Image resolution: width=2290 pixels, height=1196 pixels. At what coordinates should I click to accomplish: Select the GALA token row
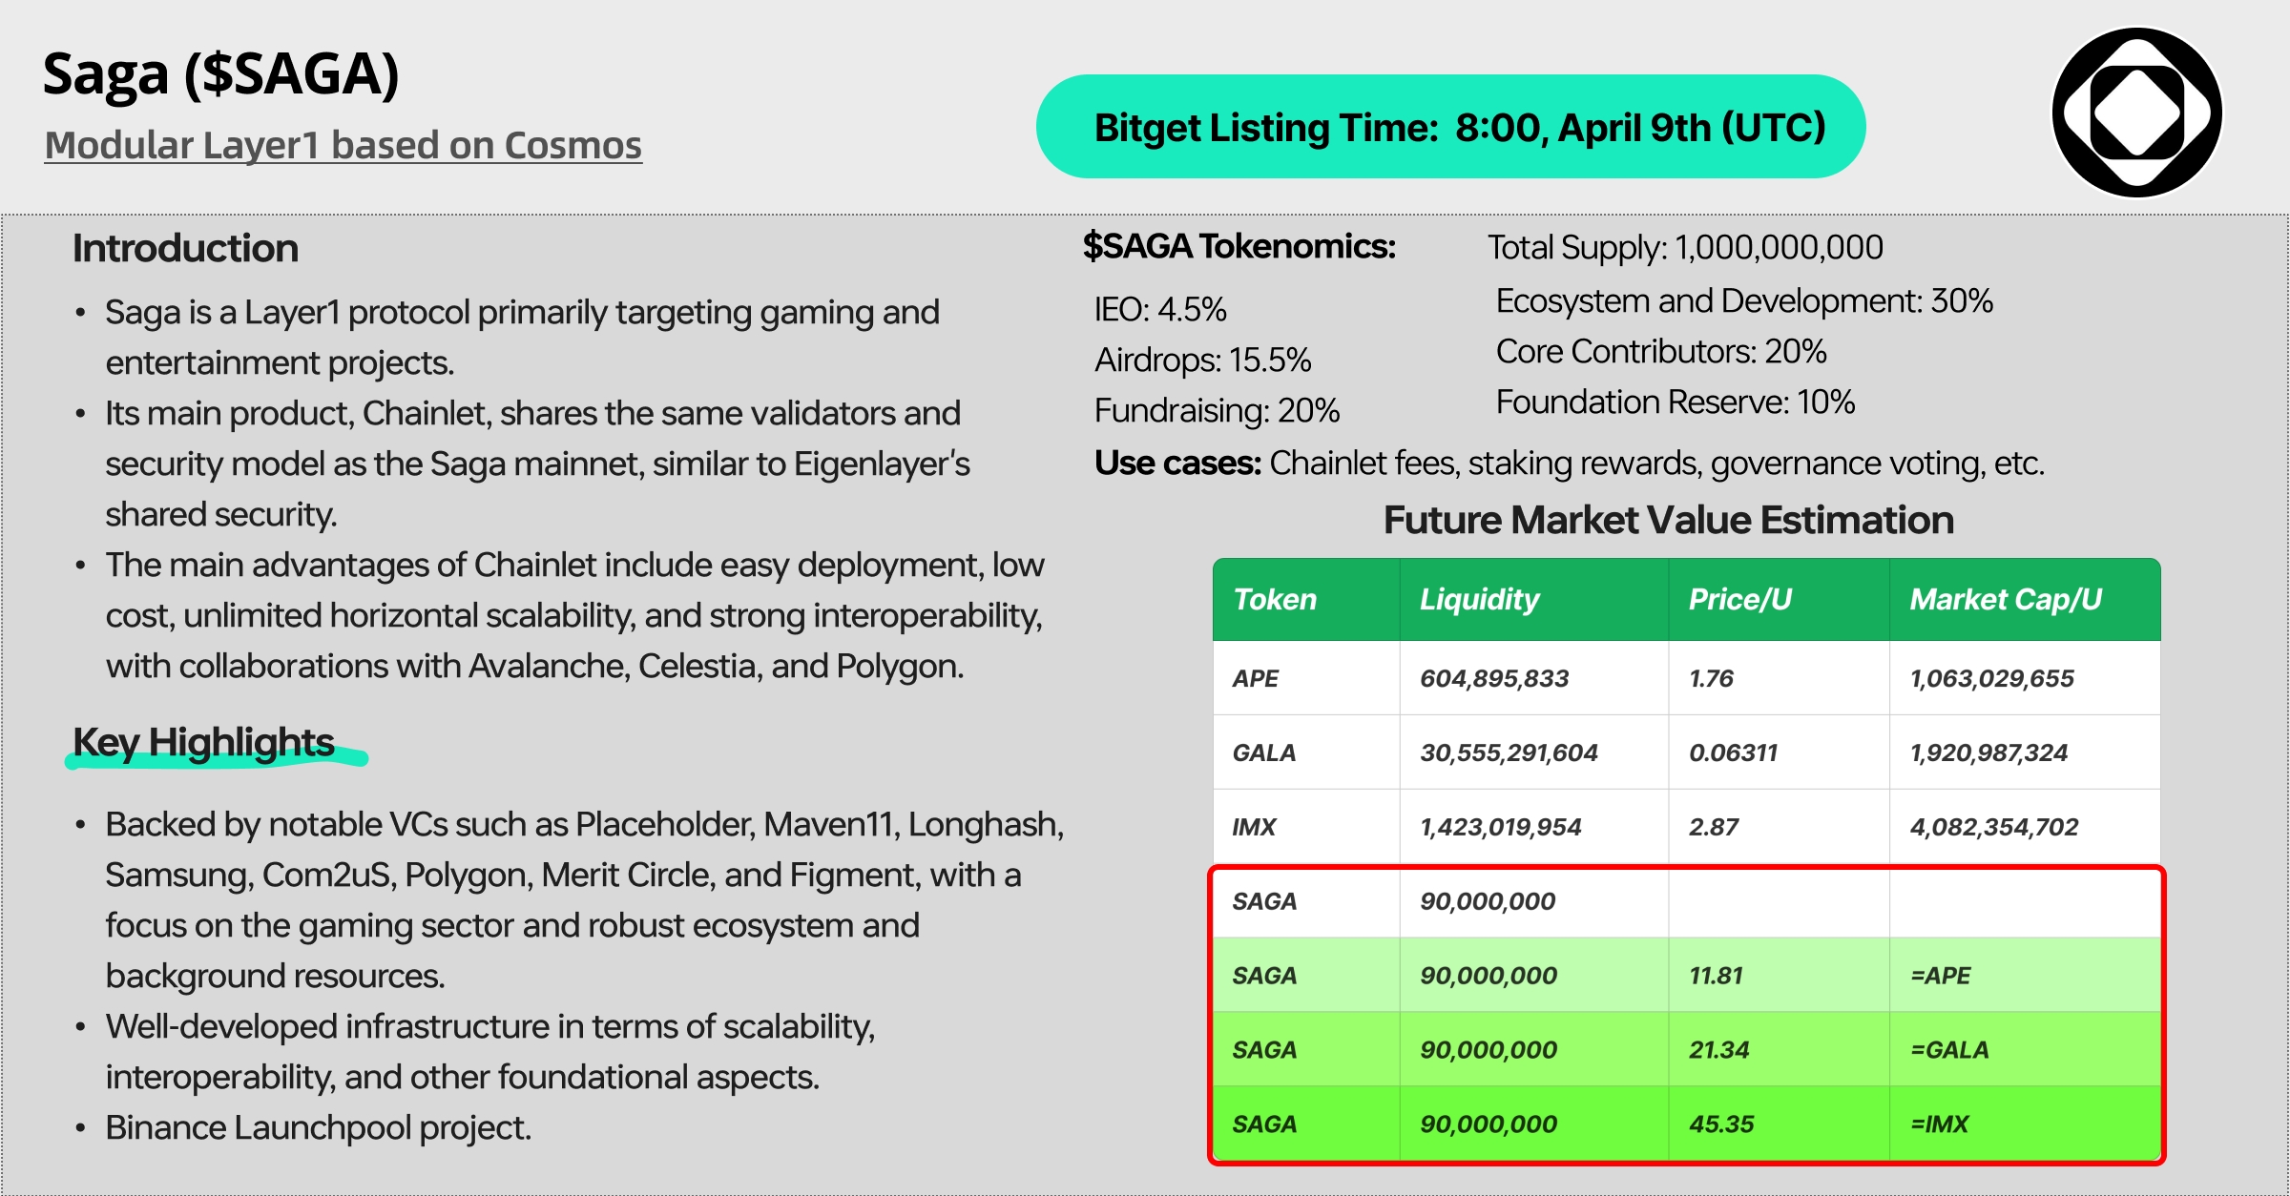coord(1687,753)
